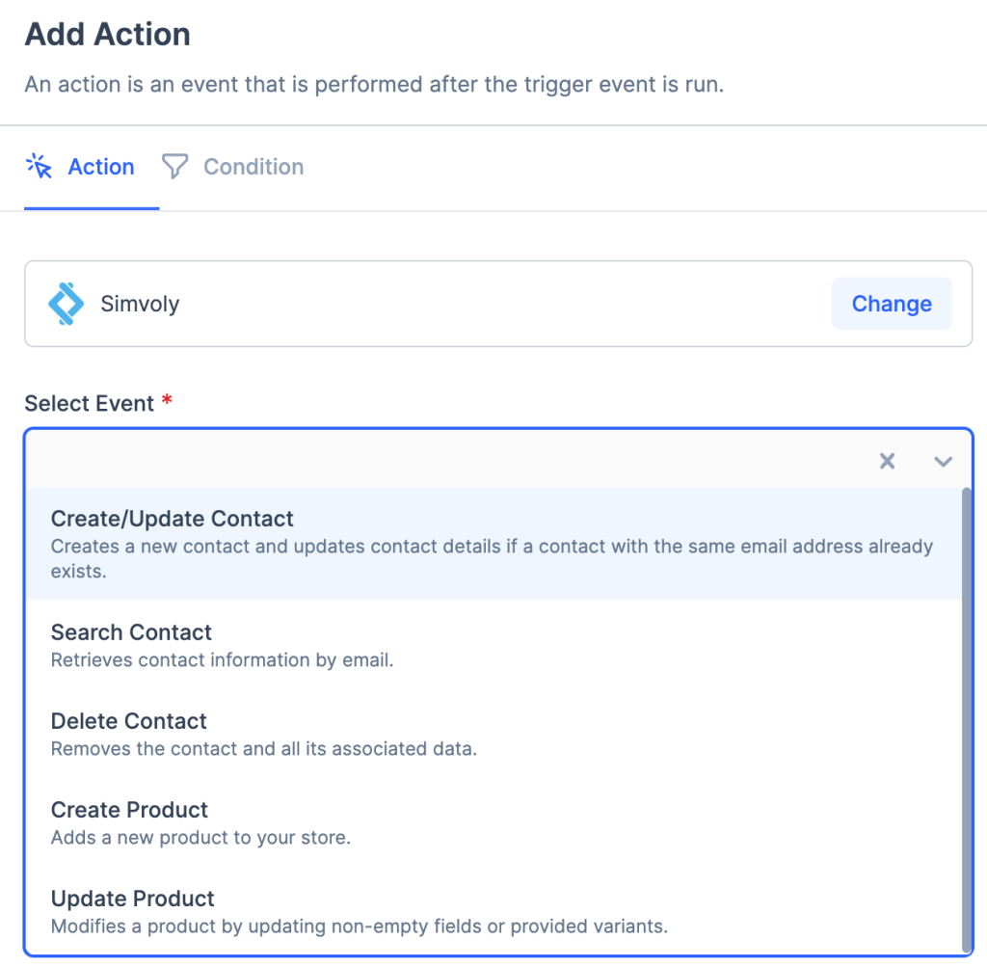Screen dimensions: 987x967
Task: Open the Condition tab
Action: tap(253, 167)
